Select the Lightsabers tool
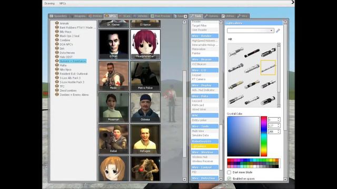This screenshot has height=189, width=337. pos(205,146)
